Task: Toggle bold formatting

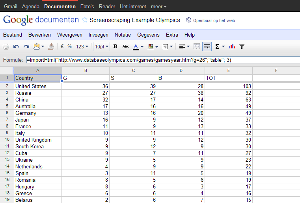Action: pos(116,46)
